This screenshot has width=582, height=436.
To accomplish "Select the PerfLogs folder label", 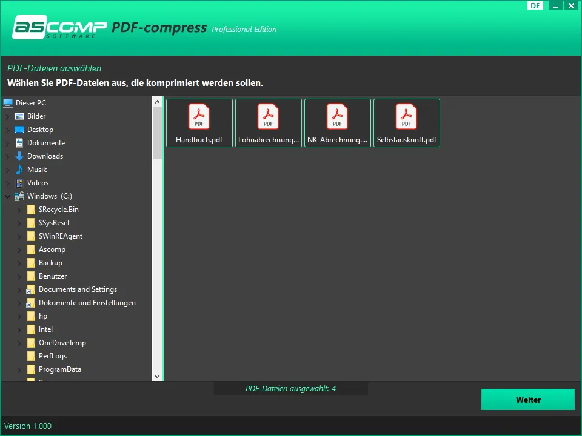I will point(53,356).
